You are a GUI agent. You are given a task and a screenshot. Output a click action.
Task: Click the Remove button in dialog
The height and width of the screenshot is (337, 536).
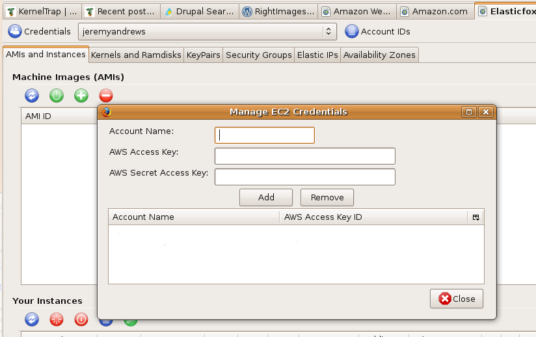(327, 197)
